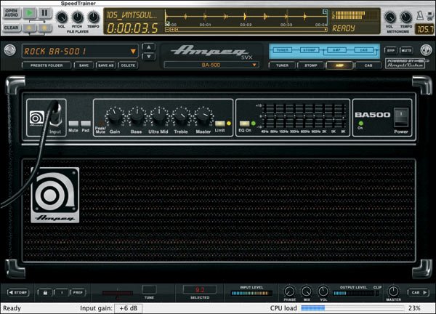
Task: Switch to the CAB tab
Action: click(x=368, y=65)
